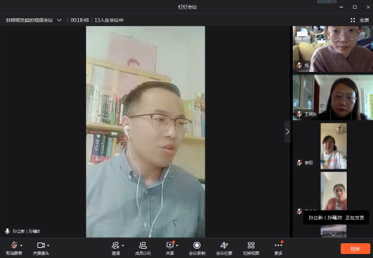Select the fourth thumbnail, woman in orange sweater
373x258 pixels.
coord(333,191)
